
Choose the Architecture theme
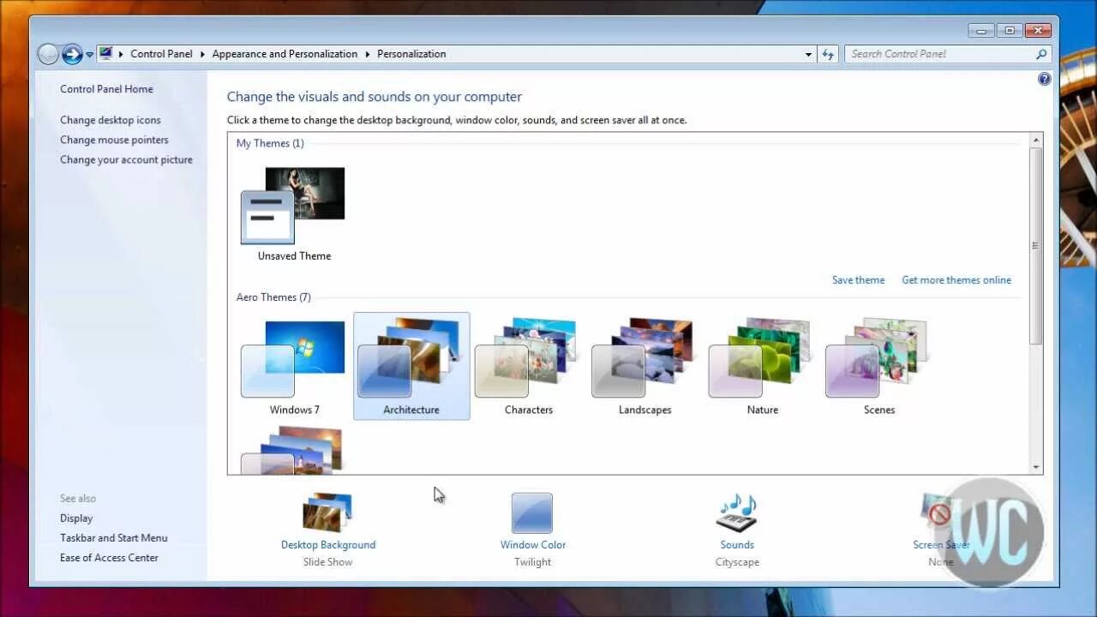(411, 366)
